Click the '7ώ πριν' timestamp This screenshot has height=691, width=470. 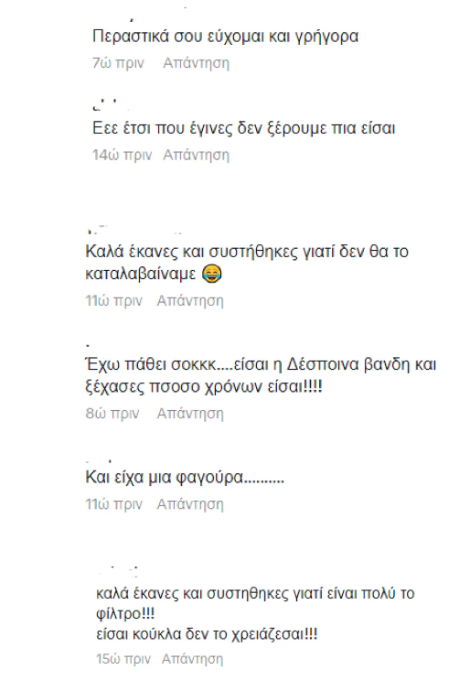tap(118, 63)
